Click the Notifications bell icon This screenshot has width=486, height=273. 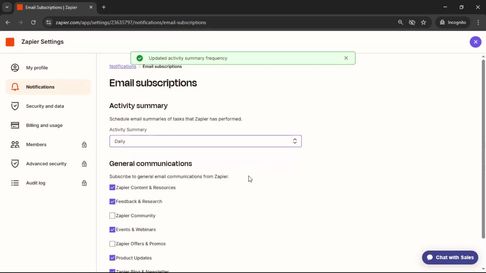tap(15, 87)
